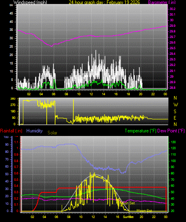The image size is (186, 222).
Task: Click the 360 degree wind direction label
Action: pyautogui.click(x=13, y=99)
